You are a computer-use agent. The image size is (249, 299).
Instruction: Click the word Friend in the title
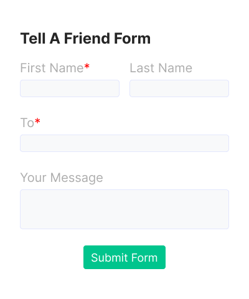coord(87,39)
